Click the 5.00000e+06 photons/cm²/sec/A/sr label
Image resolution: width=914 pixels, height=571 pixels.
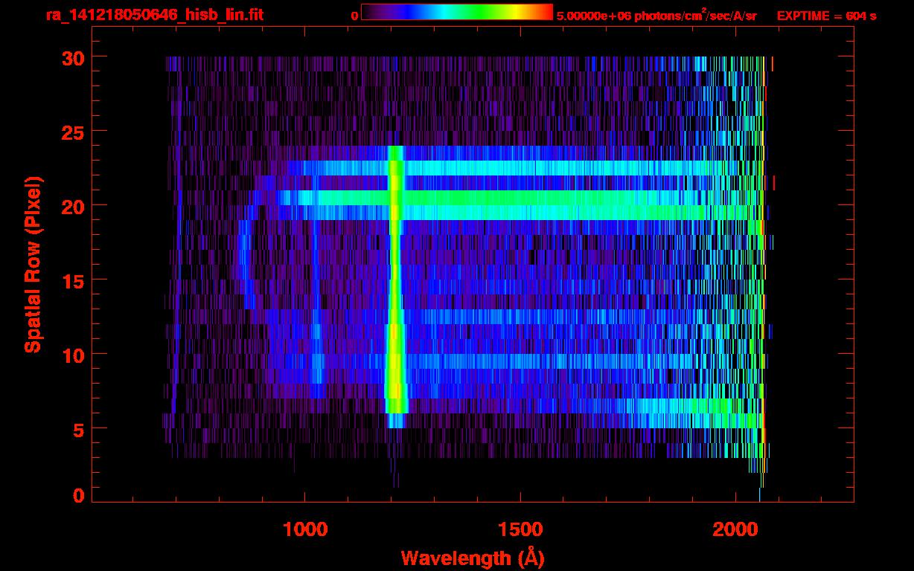click(656, 15)
